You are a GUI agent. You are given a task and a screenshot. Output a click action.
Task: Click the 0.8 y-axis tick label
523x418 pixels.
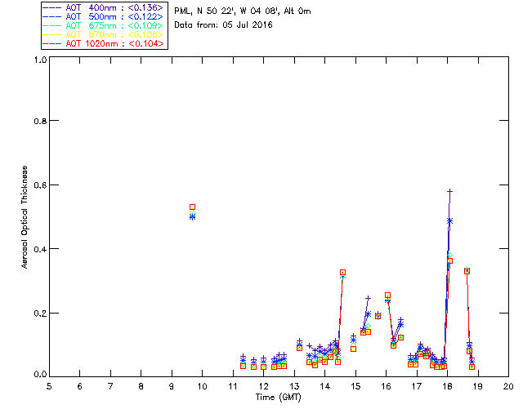point(40,121)
